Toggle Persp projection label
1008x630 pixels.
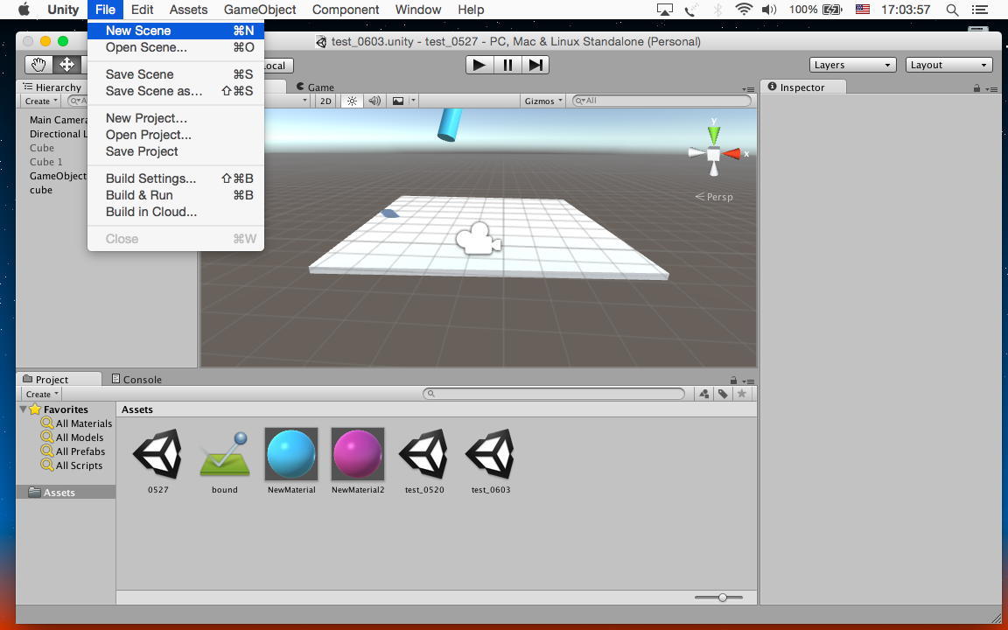(x=714, y=197)
